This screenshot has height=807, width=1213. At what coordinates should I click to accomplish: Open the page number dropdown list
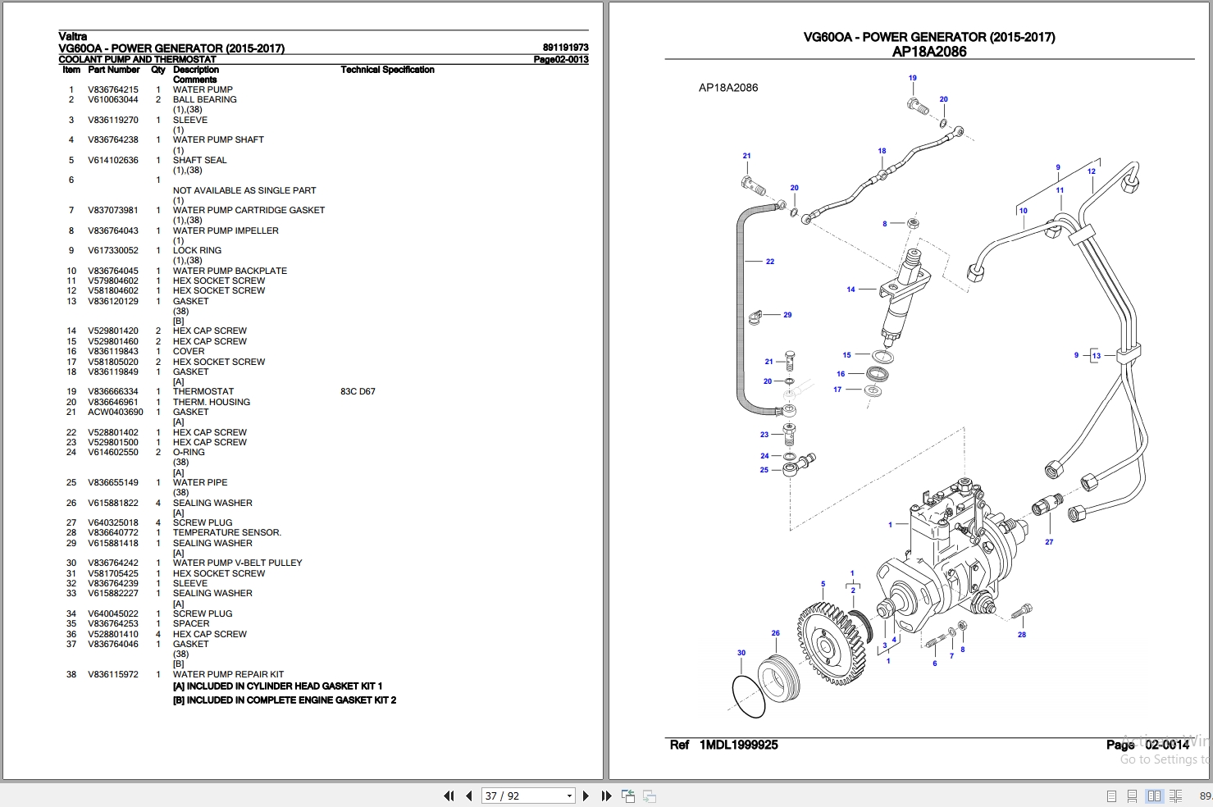pos(569,796)
